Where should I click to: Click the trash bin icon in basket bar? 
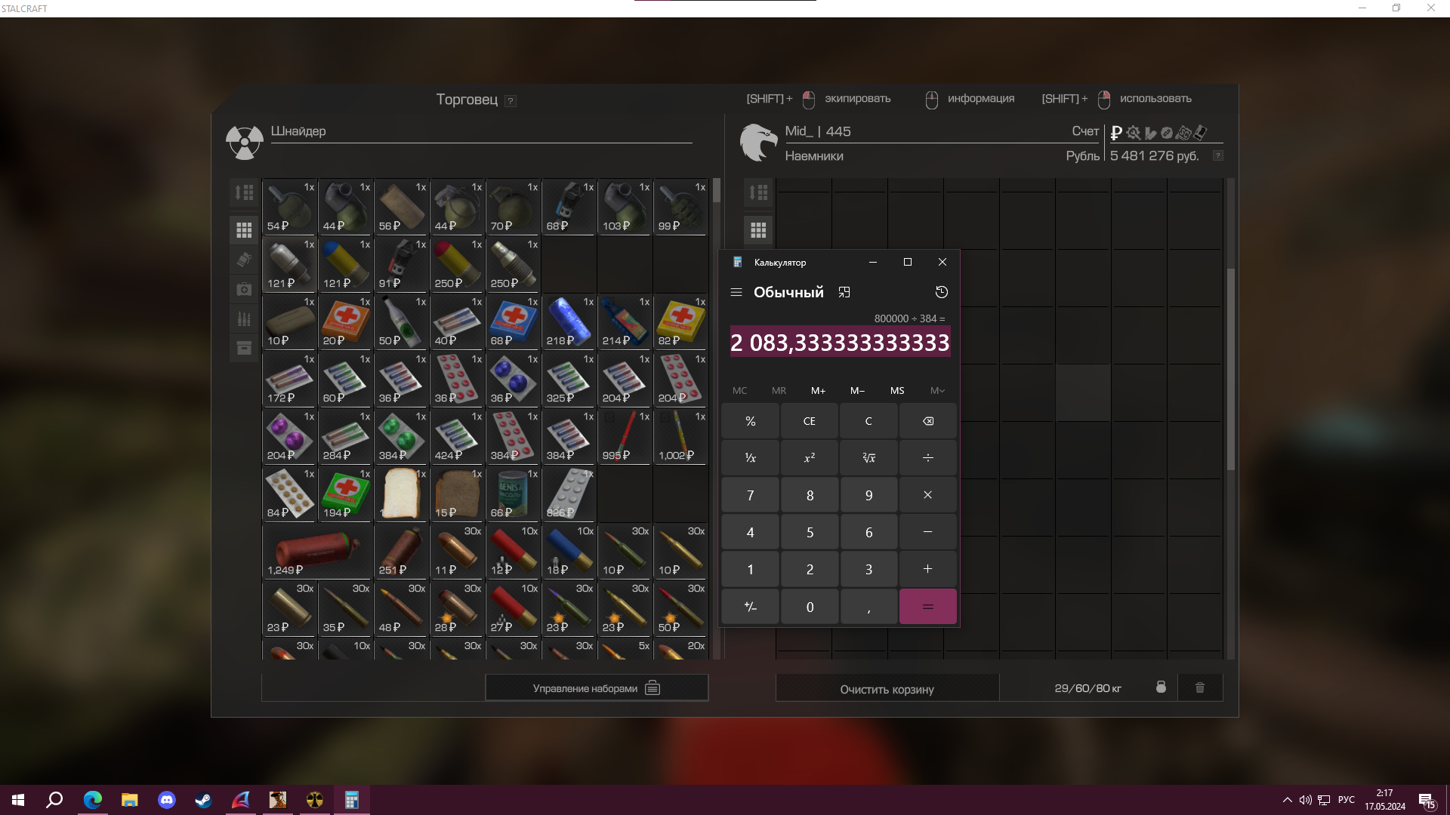click(1200, 687)
